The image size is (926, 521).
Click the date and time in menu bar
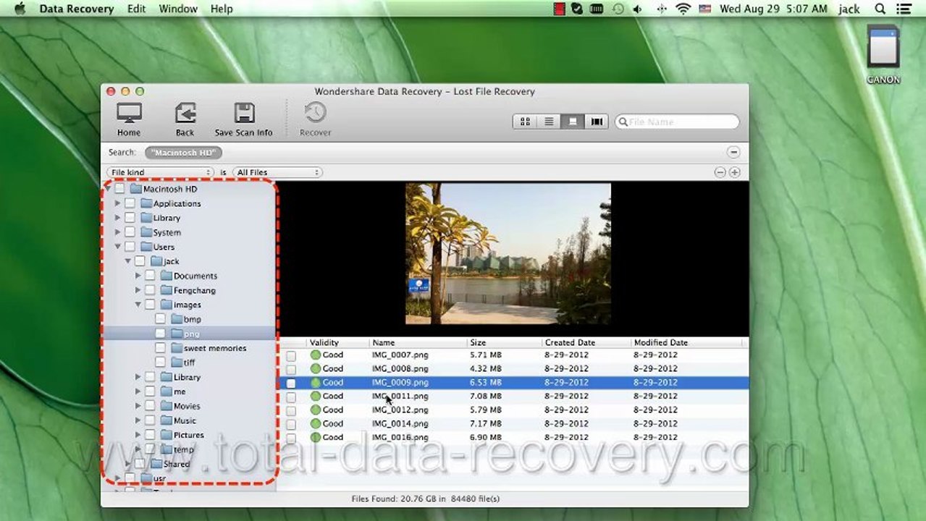pos(773,9)
